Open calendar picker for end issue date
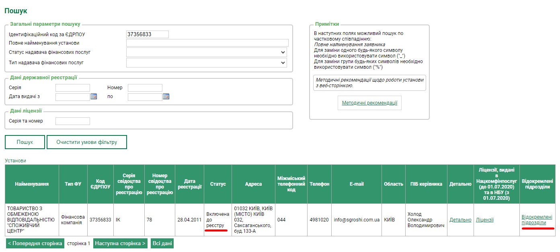This screenshot has width=560, height=252. (x=166, y=96)
